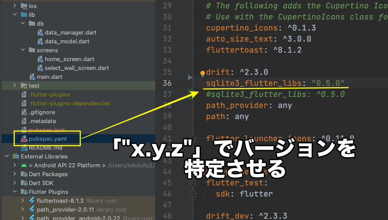Screen dimensions: 388x220
Task: Expand Android API 22 Platform node
Action: click(15, 165)
